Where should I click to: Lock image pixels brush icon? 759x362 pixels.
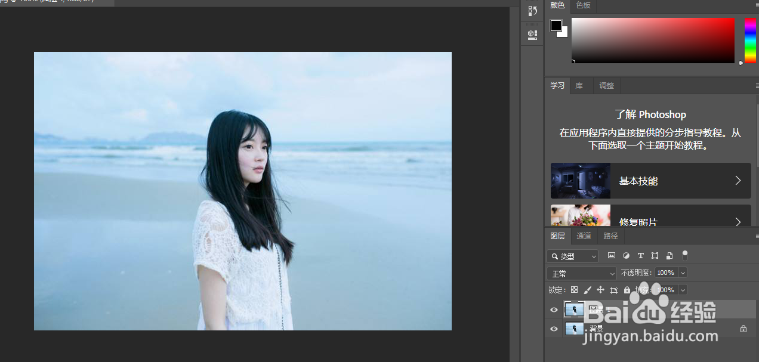point(587,290)
